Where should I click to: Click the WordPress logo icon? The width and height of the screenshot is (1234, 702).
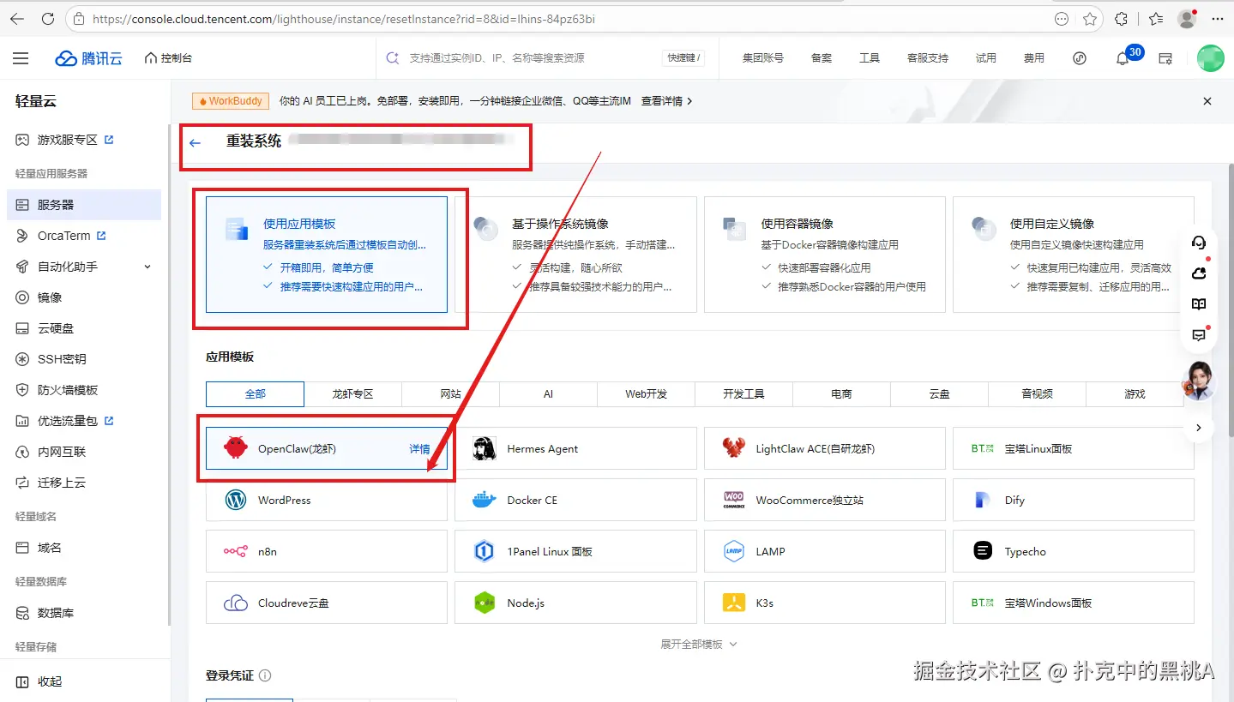click(x=236, y=500)
